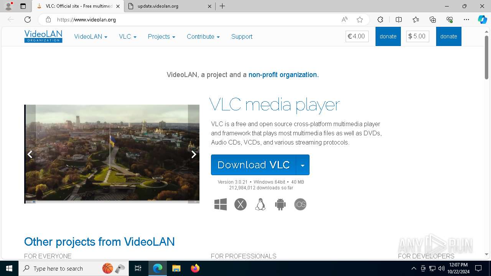Open File Explorer from taskbar
Screen dimensions: 491x276
click(176, 268)
